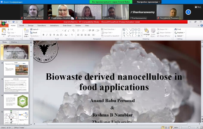The width and height of the screenshot is (203, 129).
Task: Click the bullets list icon
Action: click(78, 30)
